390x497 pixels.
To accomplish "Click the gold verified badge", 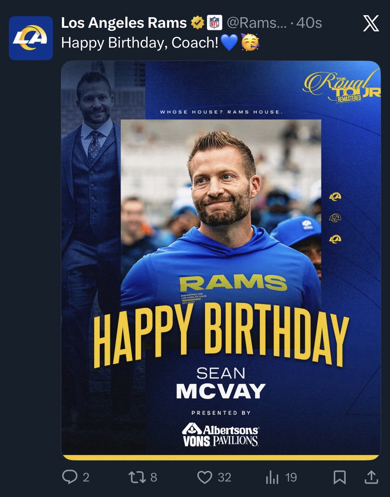I will pos(197,23).
